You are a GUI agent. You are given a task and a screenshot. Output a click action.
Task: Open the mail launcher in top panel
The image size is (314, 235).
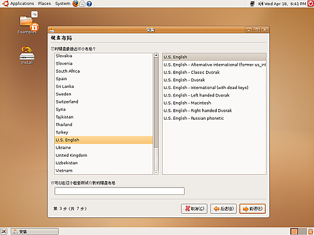coord(82,4)
